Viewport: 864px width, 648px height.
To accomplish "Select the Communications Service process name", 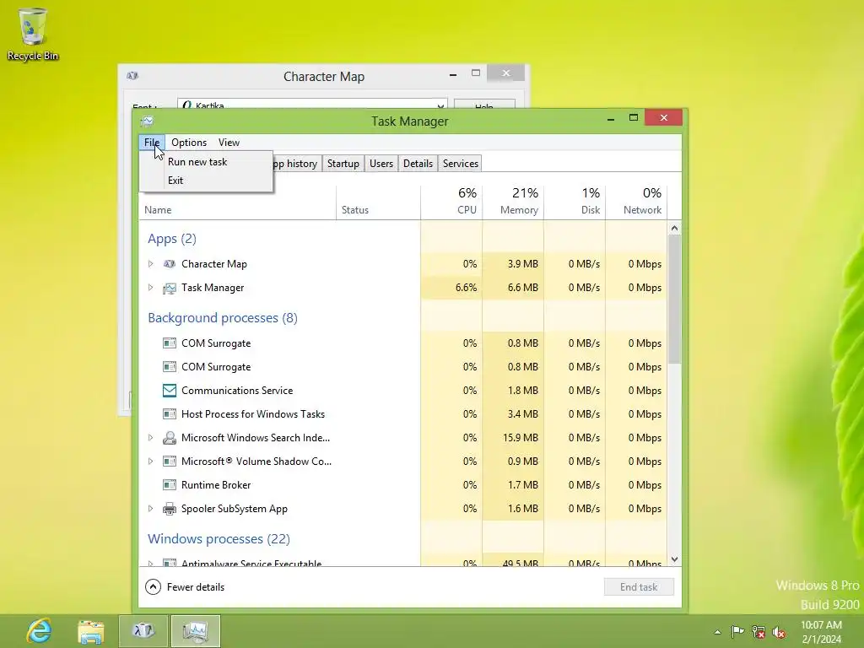I will (237, 391).
